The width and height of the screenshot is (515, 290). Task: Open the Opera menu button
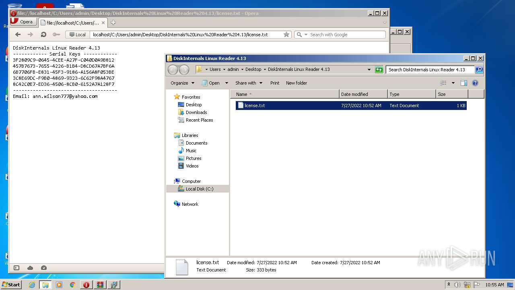[x=23, y=22]
